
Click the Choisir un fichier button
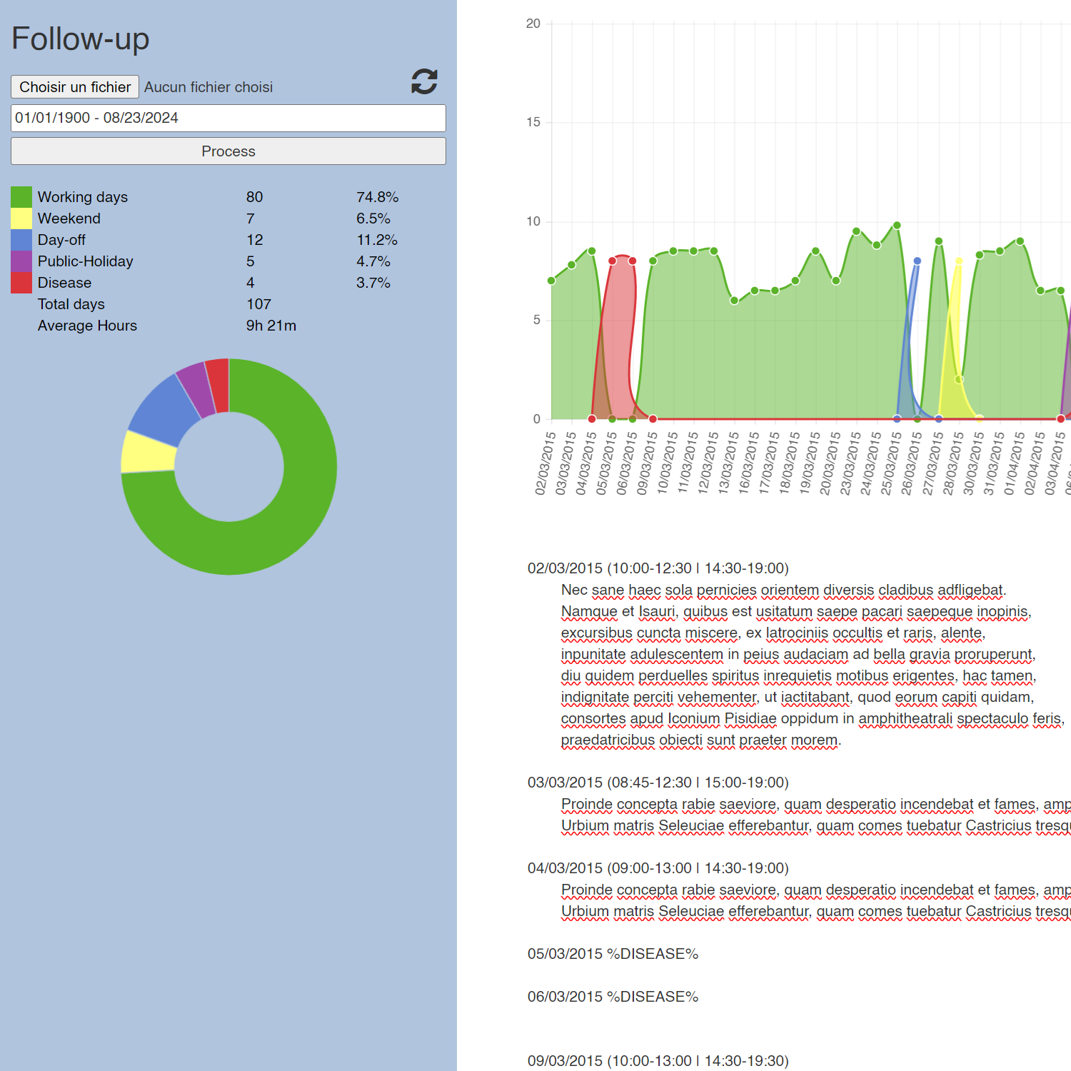[x=75, y=87]
